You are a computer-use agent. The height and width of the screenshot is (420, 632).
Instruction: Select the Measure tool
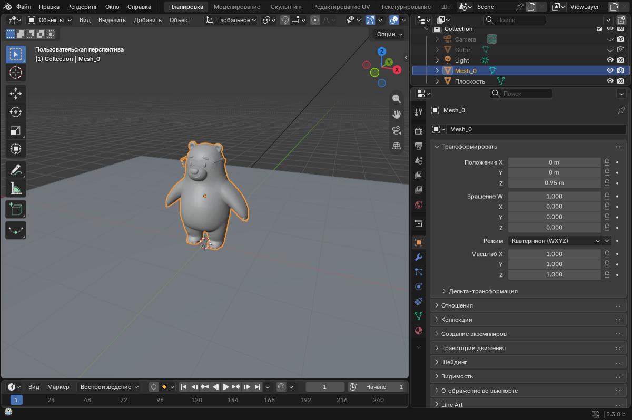tap(16, 188)
